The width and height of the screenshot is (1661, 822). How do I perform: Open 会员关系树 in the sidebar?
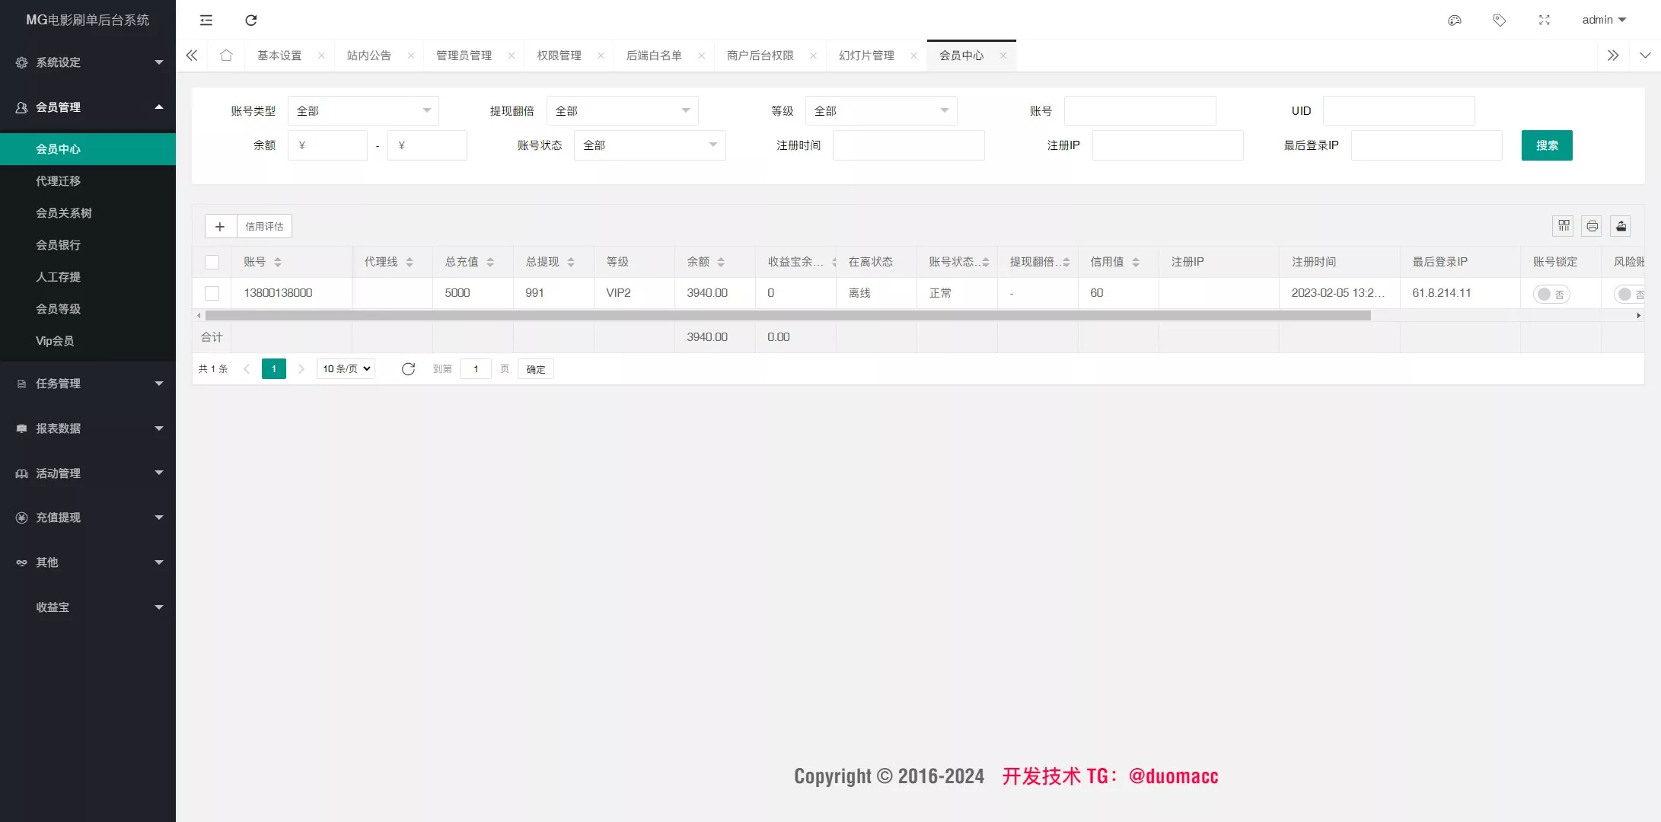coord(64,213)
